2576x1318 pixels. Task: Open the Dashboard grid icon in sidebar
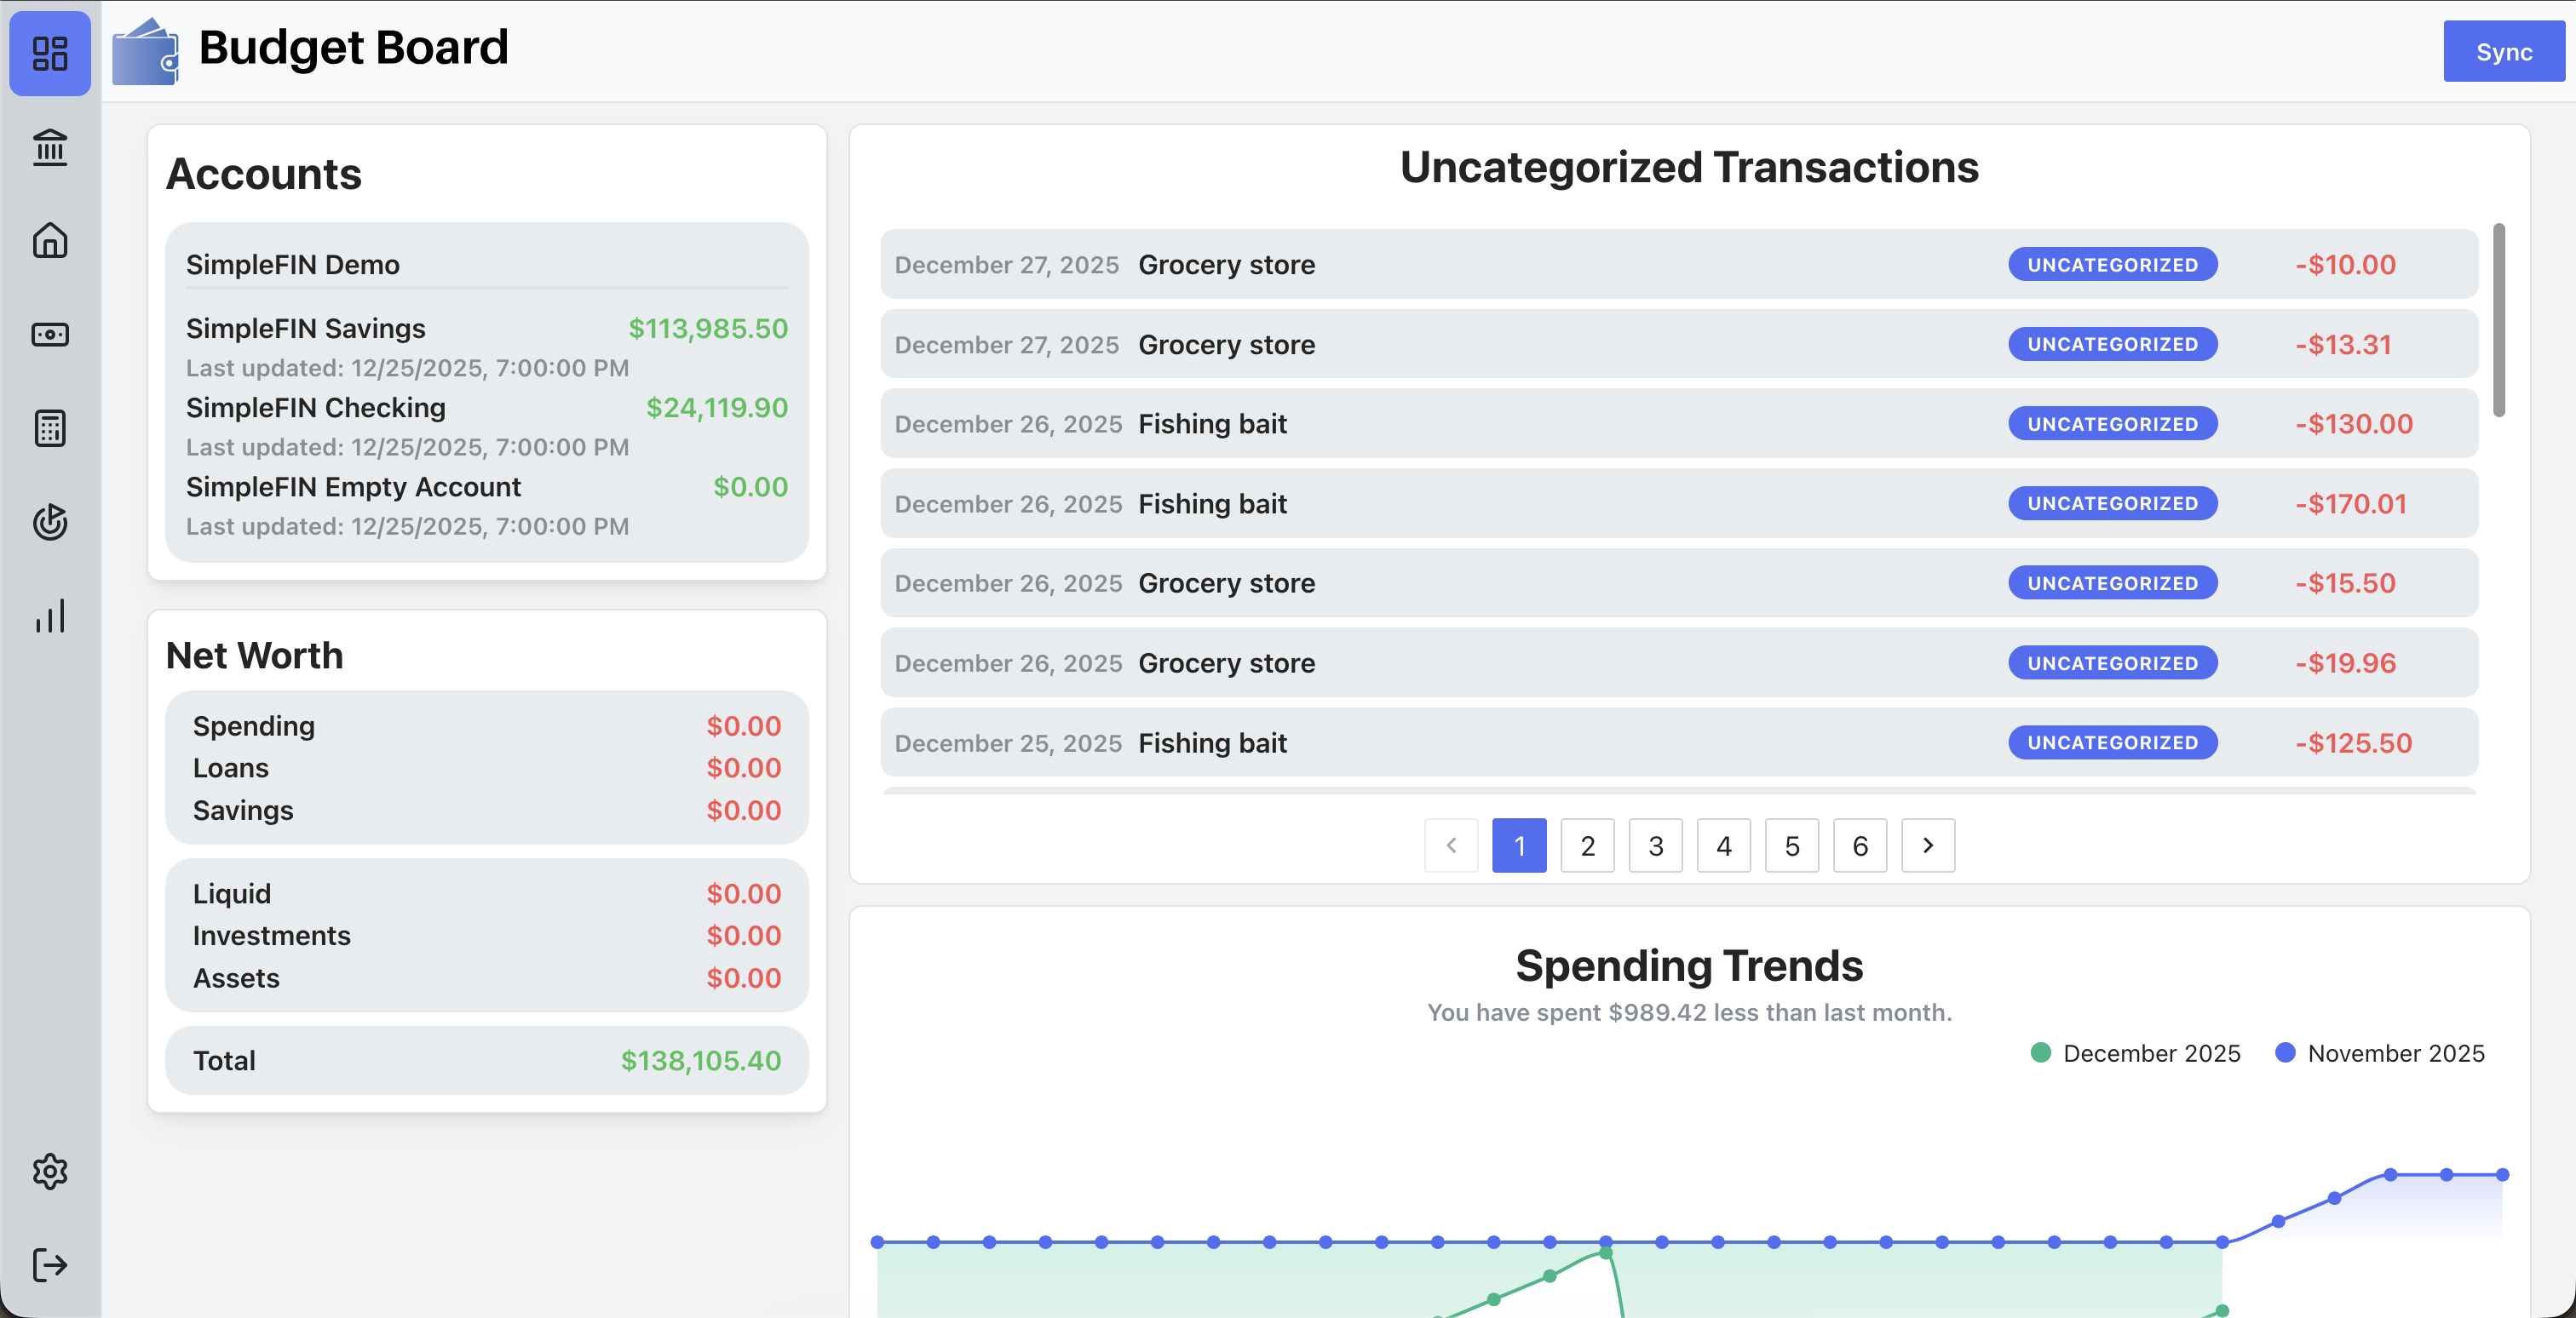pos(50,53)
